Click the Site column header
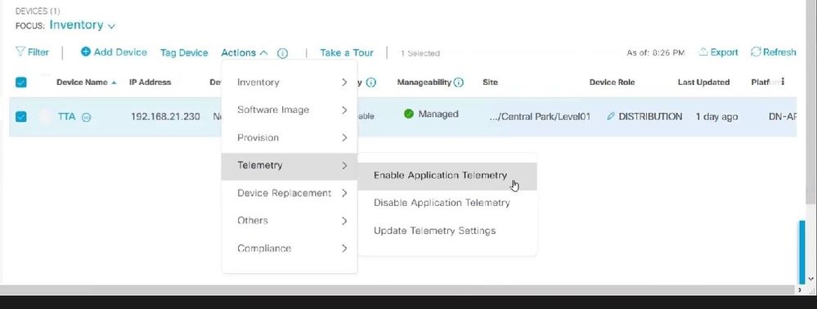 [491, 83]
